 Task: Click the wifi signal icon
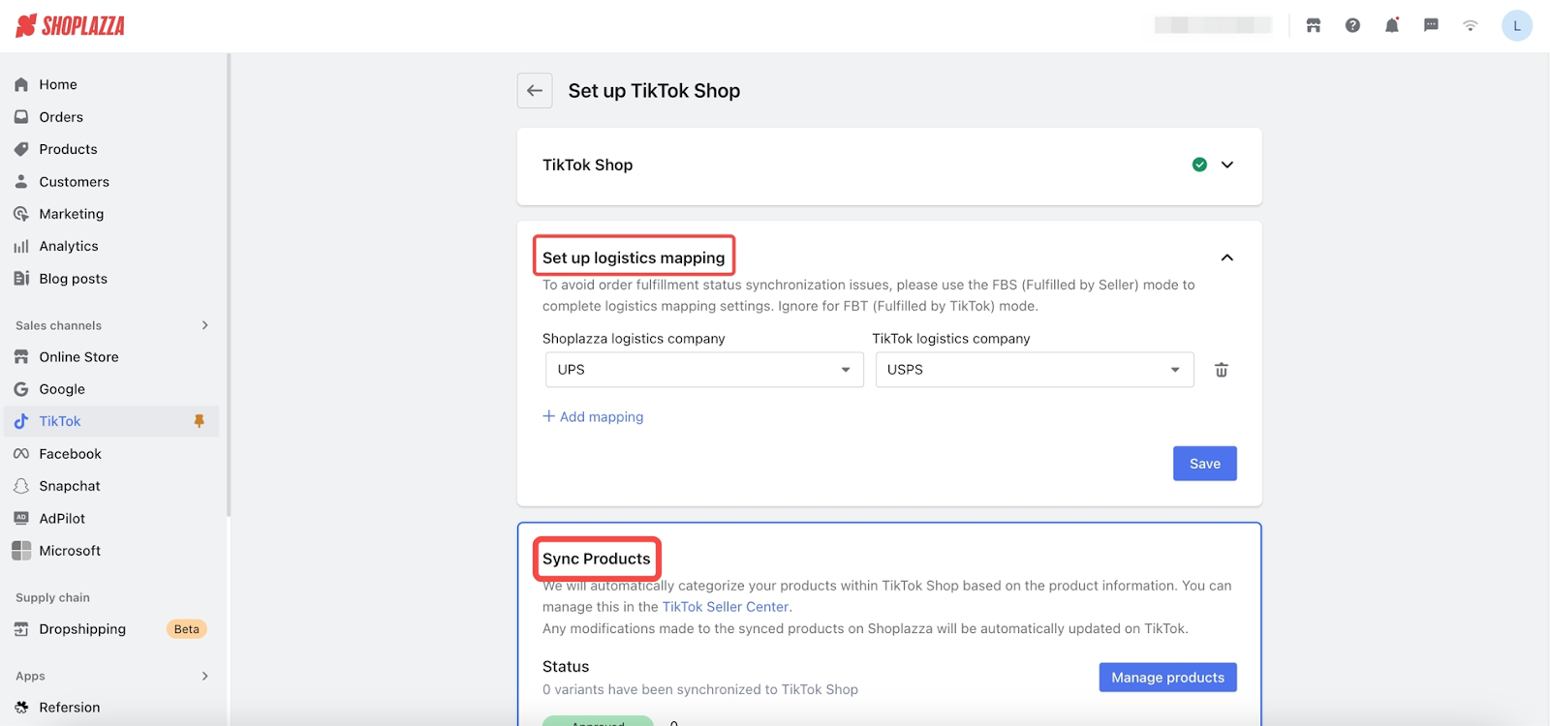point(1471,26)
